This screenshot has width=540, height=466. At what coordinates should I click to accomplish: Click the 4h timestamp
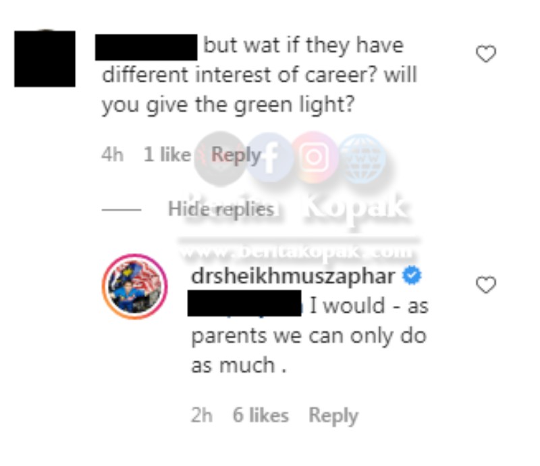tap(112, 155)
